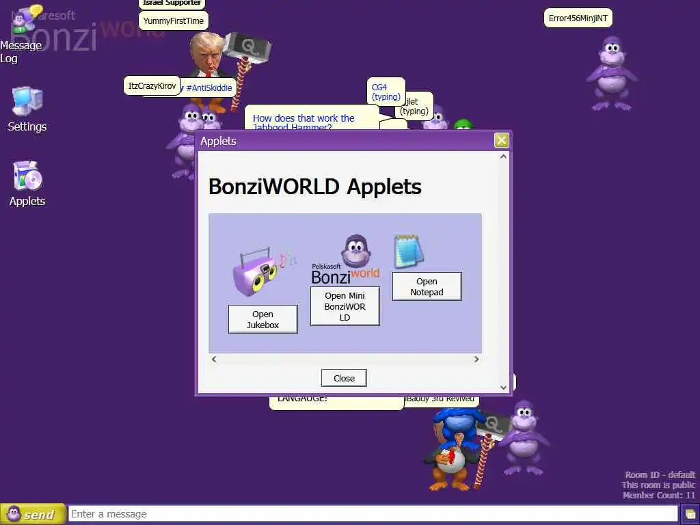
Task: Click the send button with Bonzi face
Action: pyautogui.click(x=33, y=514)
